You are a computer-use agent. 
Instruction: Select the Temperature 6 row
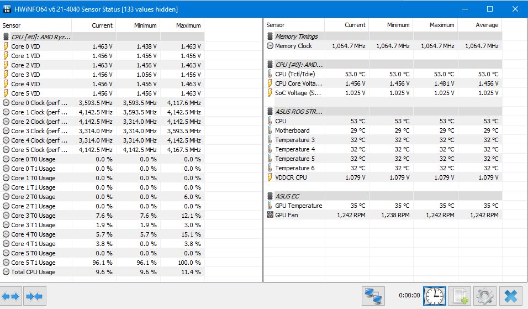[383, 168]
